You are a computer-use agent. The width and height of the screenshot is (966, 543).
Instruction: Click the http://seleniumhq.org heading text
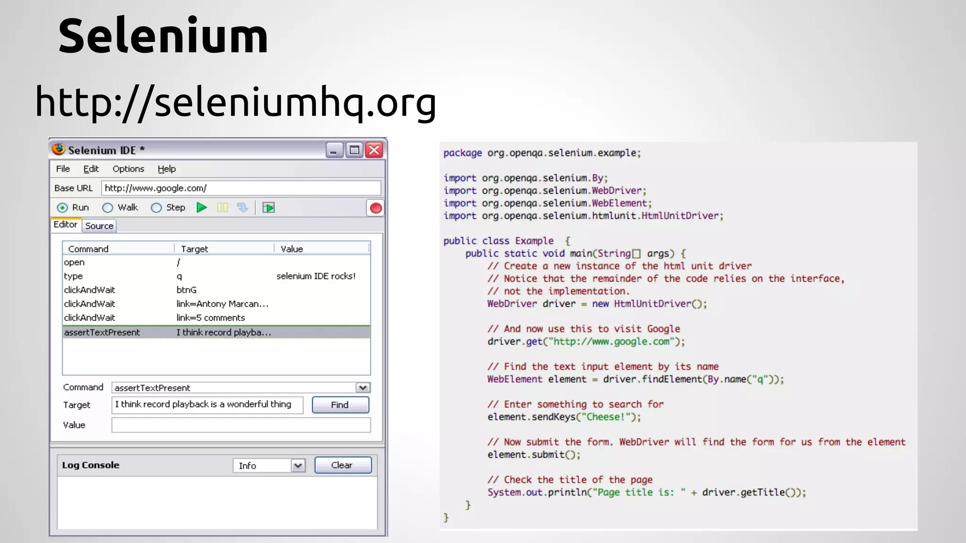[236, 102]
